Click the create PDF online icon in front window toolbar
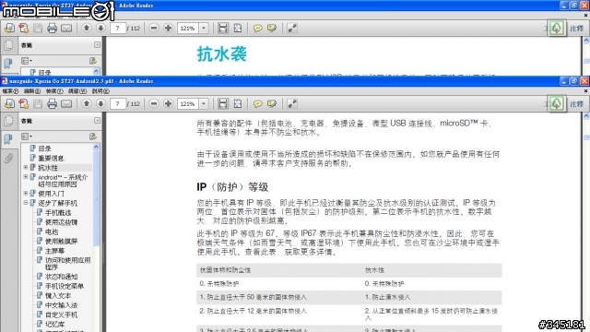The width and height of the screenshot is (590, 332). tap(9, 103)
